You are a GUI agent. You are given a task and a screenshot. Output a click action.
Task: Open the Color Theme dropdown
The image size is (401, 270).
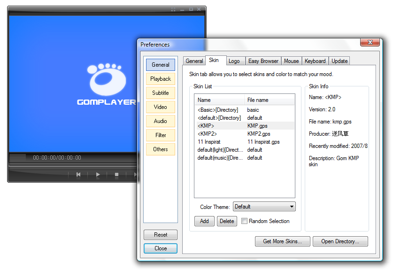(264, 207)
